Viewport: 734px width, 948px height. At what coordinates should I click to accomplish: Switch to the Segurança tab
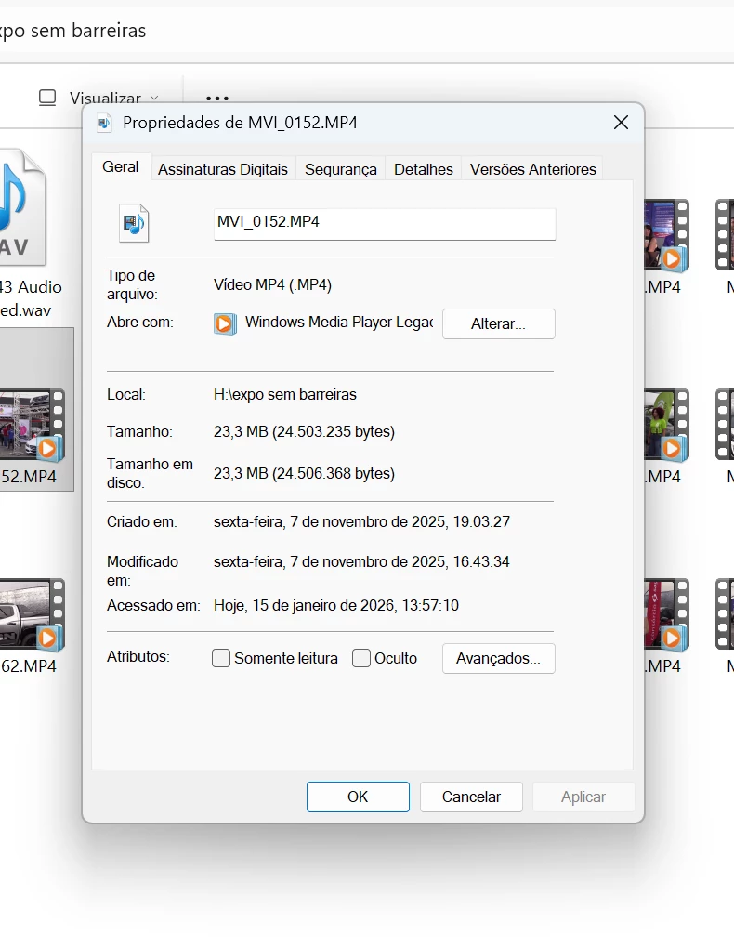click(340, 169)
